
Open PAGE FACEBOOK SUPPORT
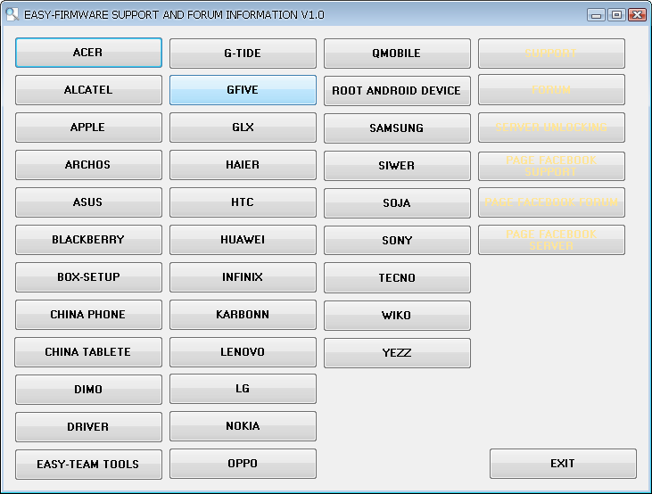(x=551, y=166)
